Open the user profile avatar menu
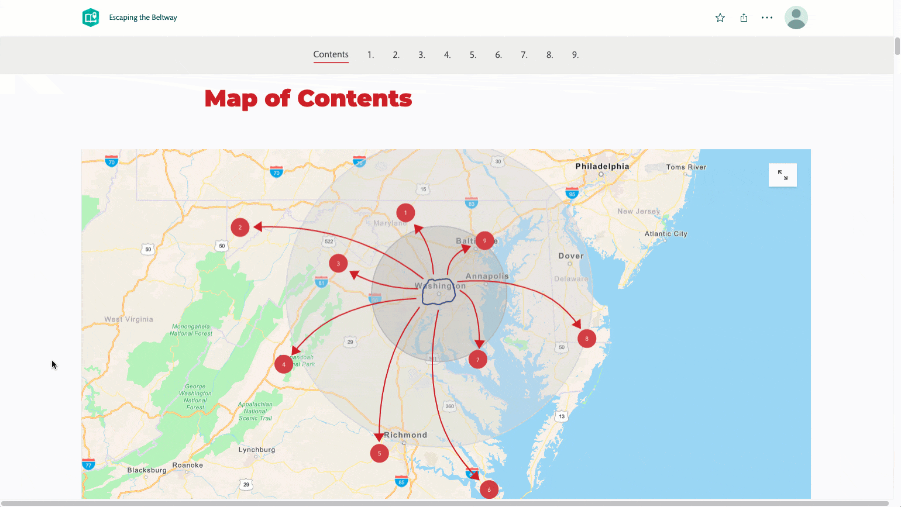The width and height of the screenshot is (901, 507). coord(796,17)
